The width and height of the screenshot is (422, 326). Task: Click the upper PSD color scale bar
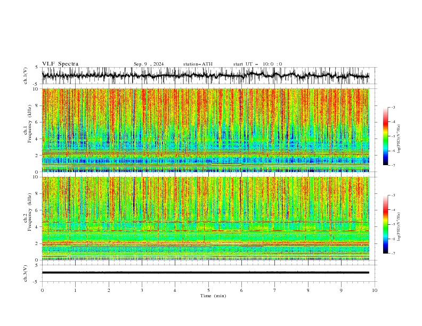[385, 136]
